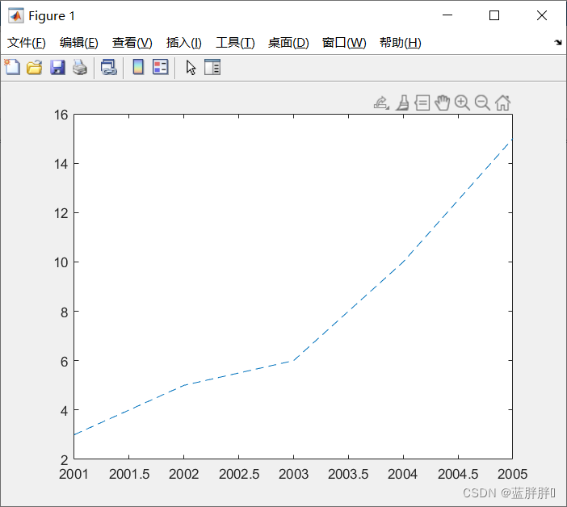Create a new figure with the New icon
Viewport: 567px width, 507px height.
click(13, 67)
